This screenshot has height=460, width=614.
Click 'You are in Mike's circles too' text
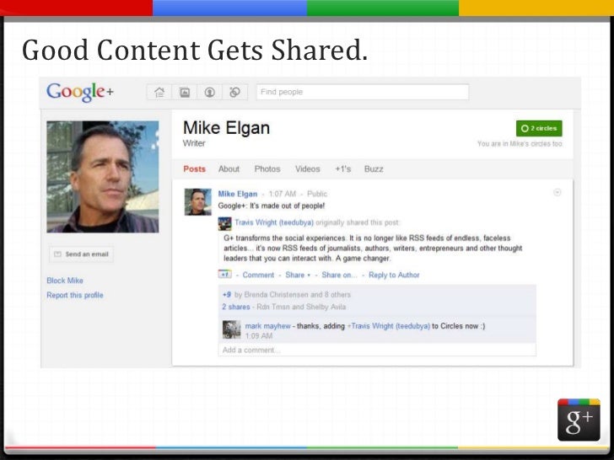pos(520,144)
